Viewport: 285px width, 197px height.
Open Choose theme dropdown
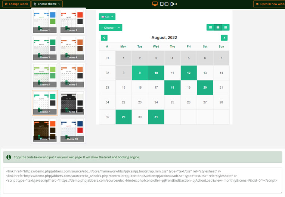click(47, 4)
